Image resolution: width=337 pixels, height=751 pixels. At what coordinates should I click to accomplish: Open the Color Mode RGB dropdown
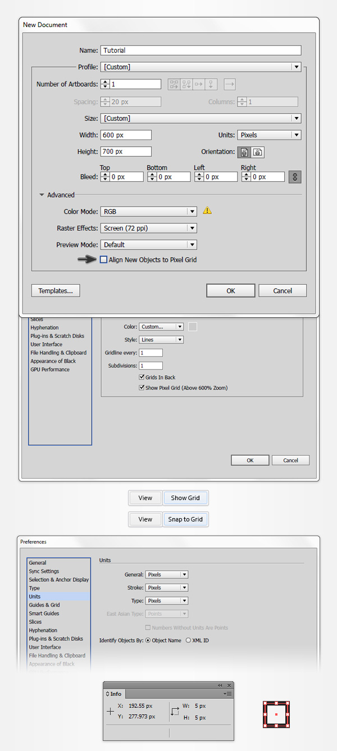[x=149, y=212]
